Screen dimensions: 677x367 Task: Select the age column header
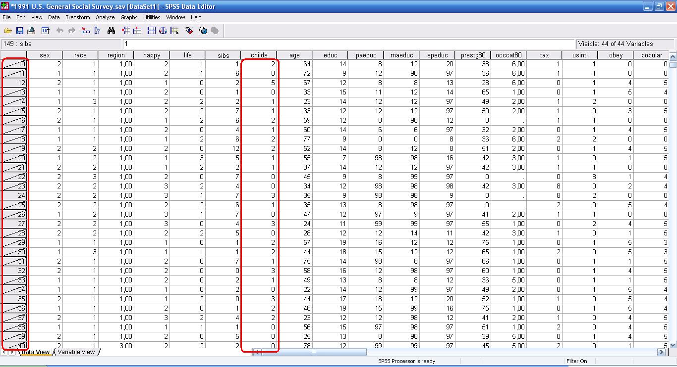pos(294,55)
